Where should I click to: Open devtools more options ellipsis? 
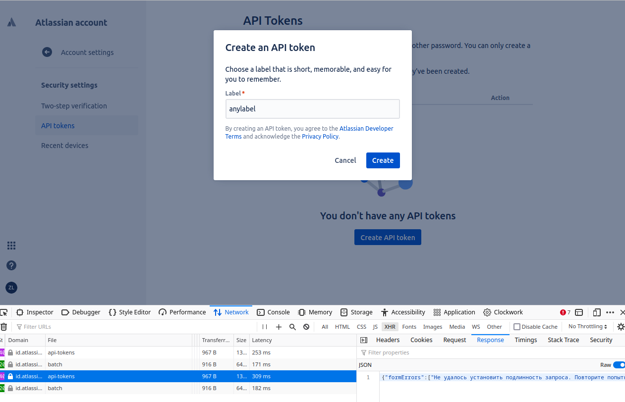[610, 312]
